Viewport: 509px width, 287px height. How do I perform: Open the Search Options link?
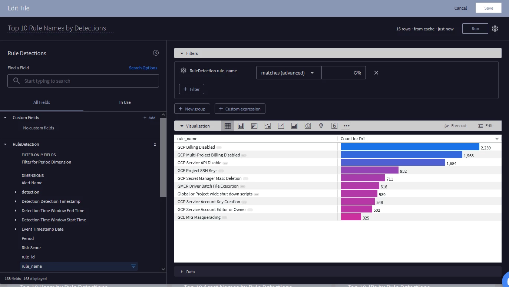[143, 68]
